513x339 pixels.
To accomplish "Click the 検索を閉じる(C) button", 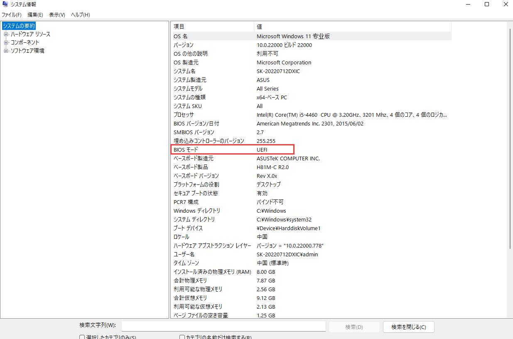I will [x=409, y=327].
